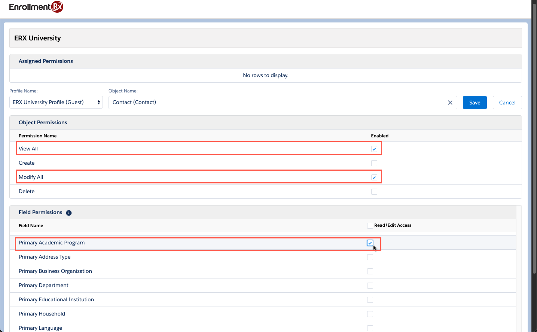
Task: Check Primary Educational Institution access
Action: coord(370,300)
